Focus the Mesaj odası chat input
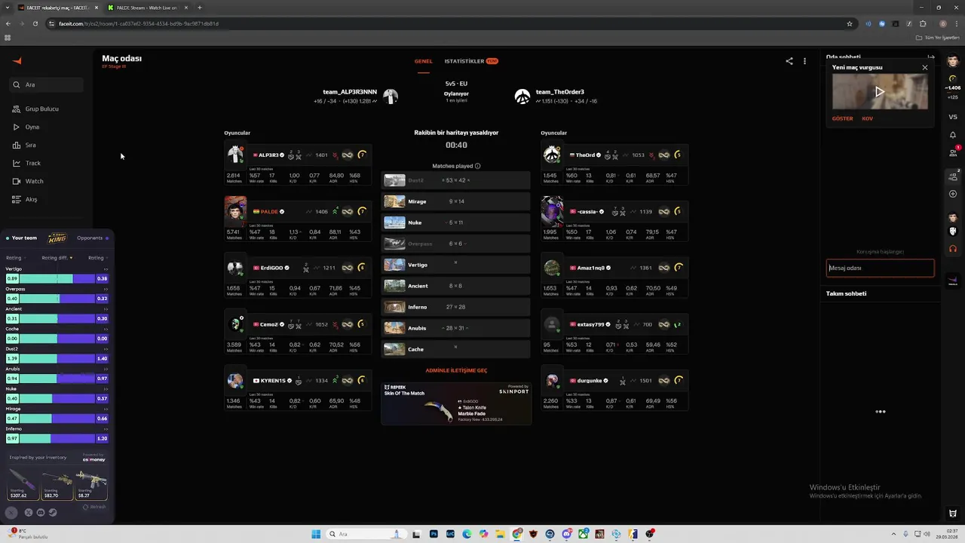Viewport: 965px width, 543px height. (880, 268)
